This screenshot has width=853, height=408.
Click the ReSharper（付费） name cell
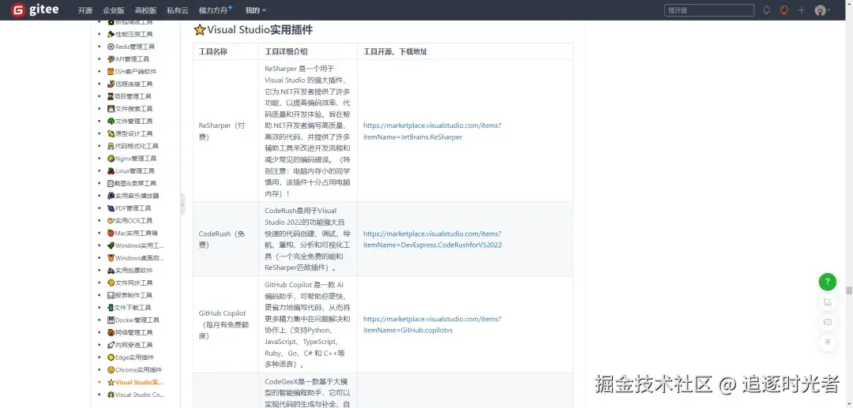pyautogui.click(x=226, y=131)
